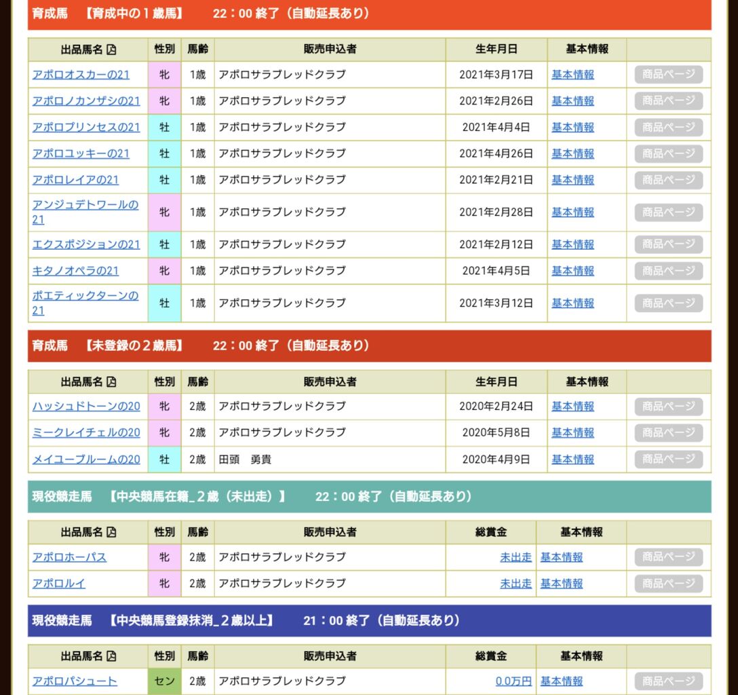The image size is (738, 695).
Task: View 基本情報 for アンジュデトワールの21
Action: 572,212
